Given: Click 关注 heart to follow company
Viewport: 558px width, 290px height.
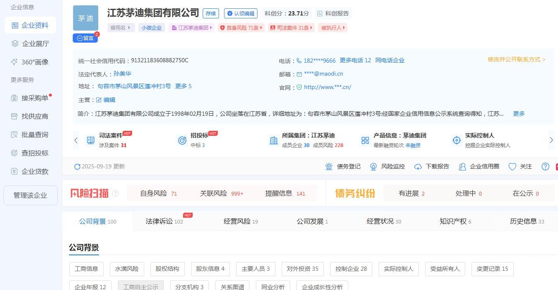Looking at the screenshot, I should pos(520,166).
